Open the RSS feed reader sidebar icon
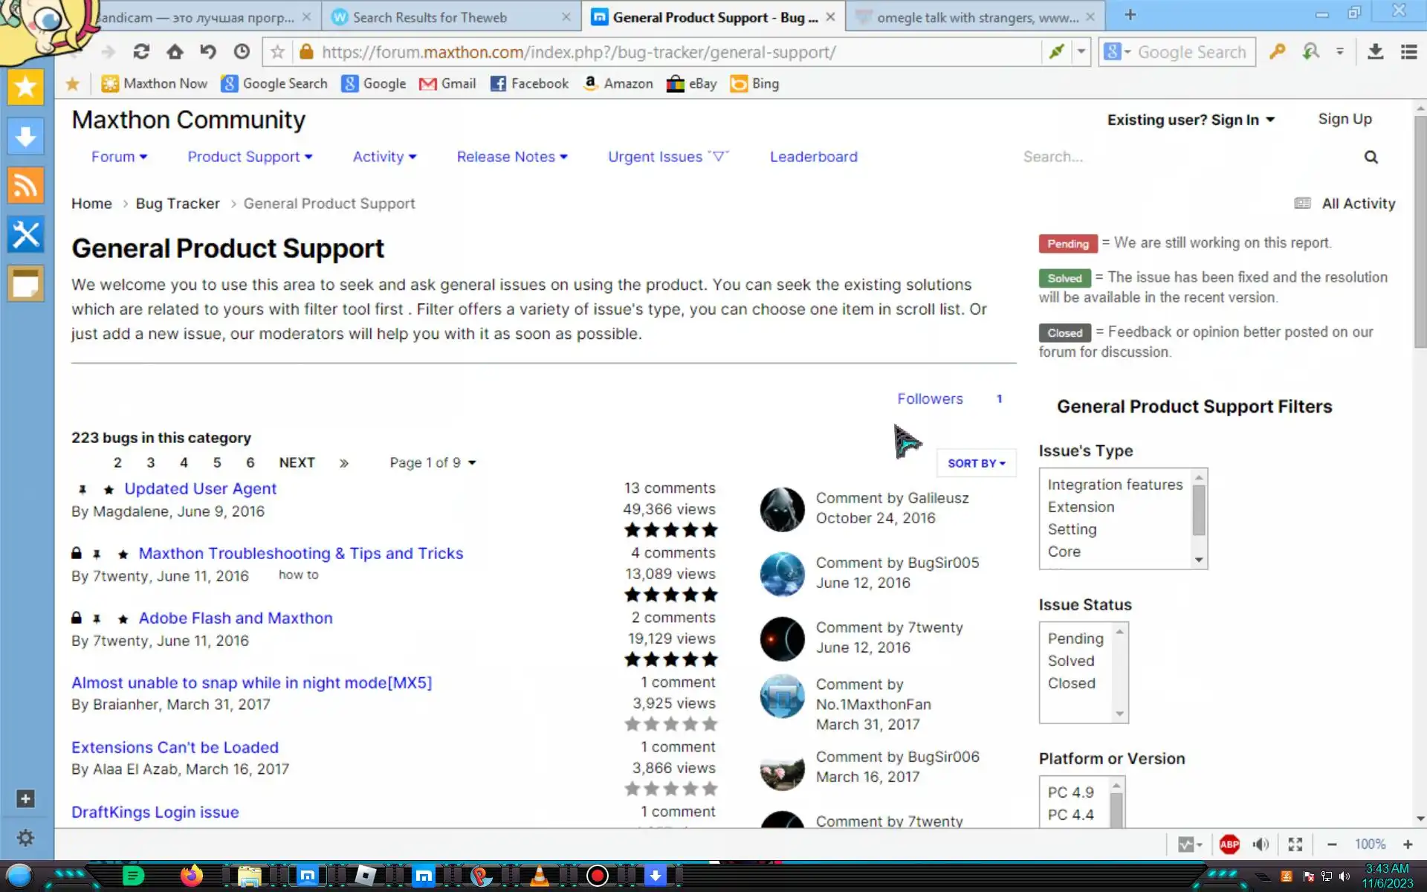1427x892 pixels. point(25,185)
